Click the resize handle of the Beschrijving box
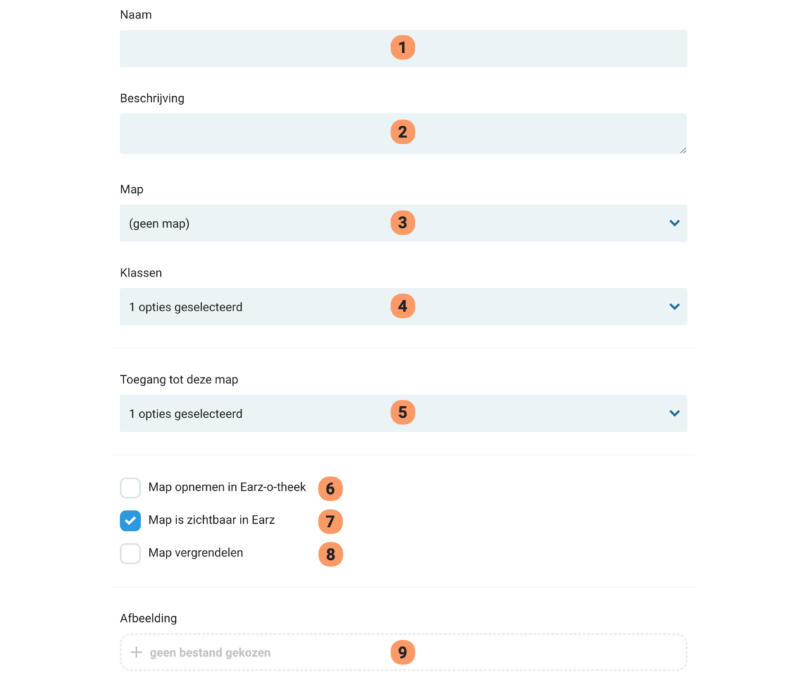 (682, 149)
